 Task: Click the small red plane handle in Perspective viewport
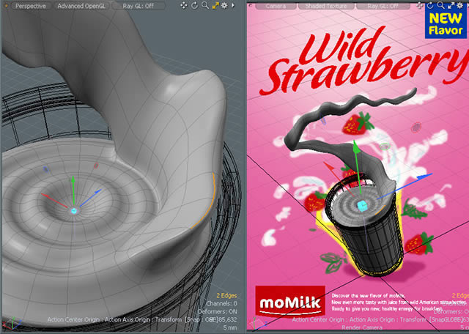click(96, 166)
